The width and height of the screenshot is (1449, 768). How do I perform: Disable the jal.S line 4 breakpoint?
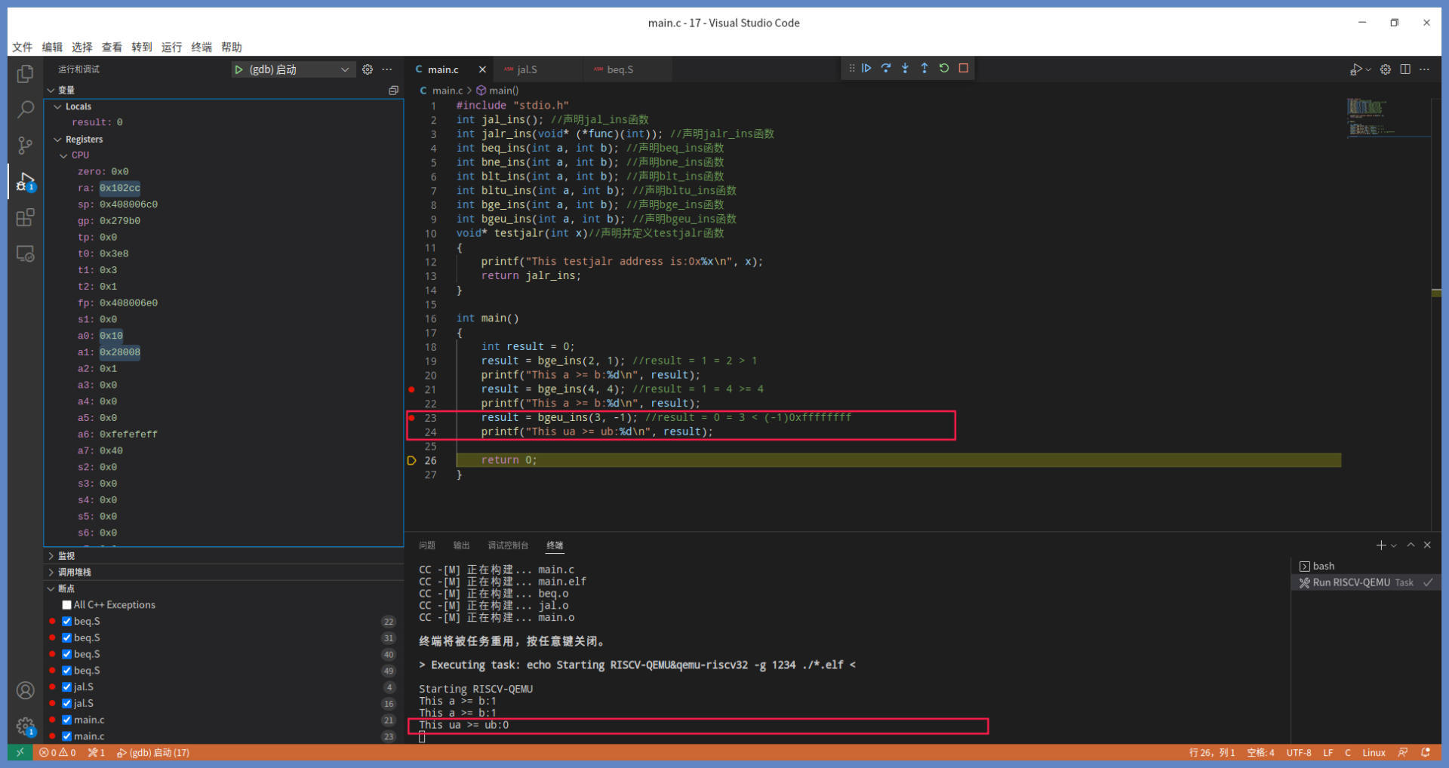point(67,687)
